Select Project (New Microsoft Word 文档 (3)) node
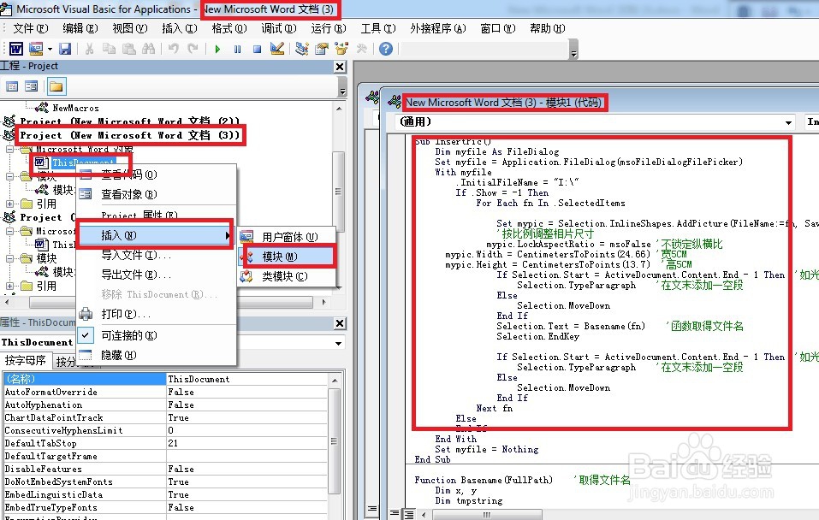Viewport: 819px width, 520px height. [x=129, y=135]
